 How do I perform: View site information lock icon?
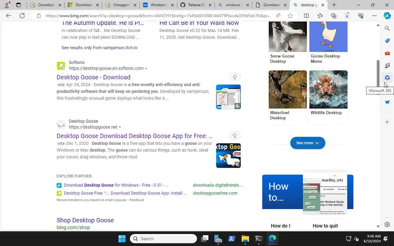click(39, 16)
